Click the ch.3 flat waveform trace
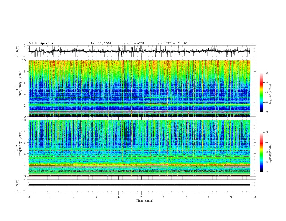The width and height of the screenshot is (286, 221). point(139,185)
